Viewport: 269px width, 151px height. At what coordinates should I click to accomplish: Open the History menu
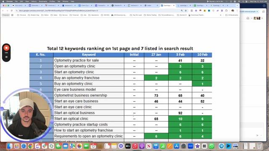[x=34, y=1]
